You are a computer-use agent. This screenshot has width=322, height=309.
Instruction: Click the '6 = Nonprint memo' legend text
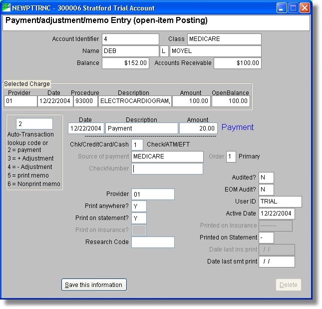(34, 184)
